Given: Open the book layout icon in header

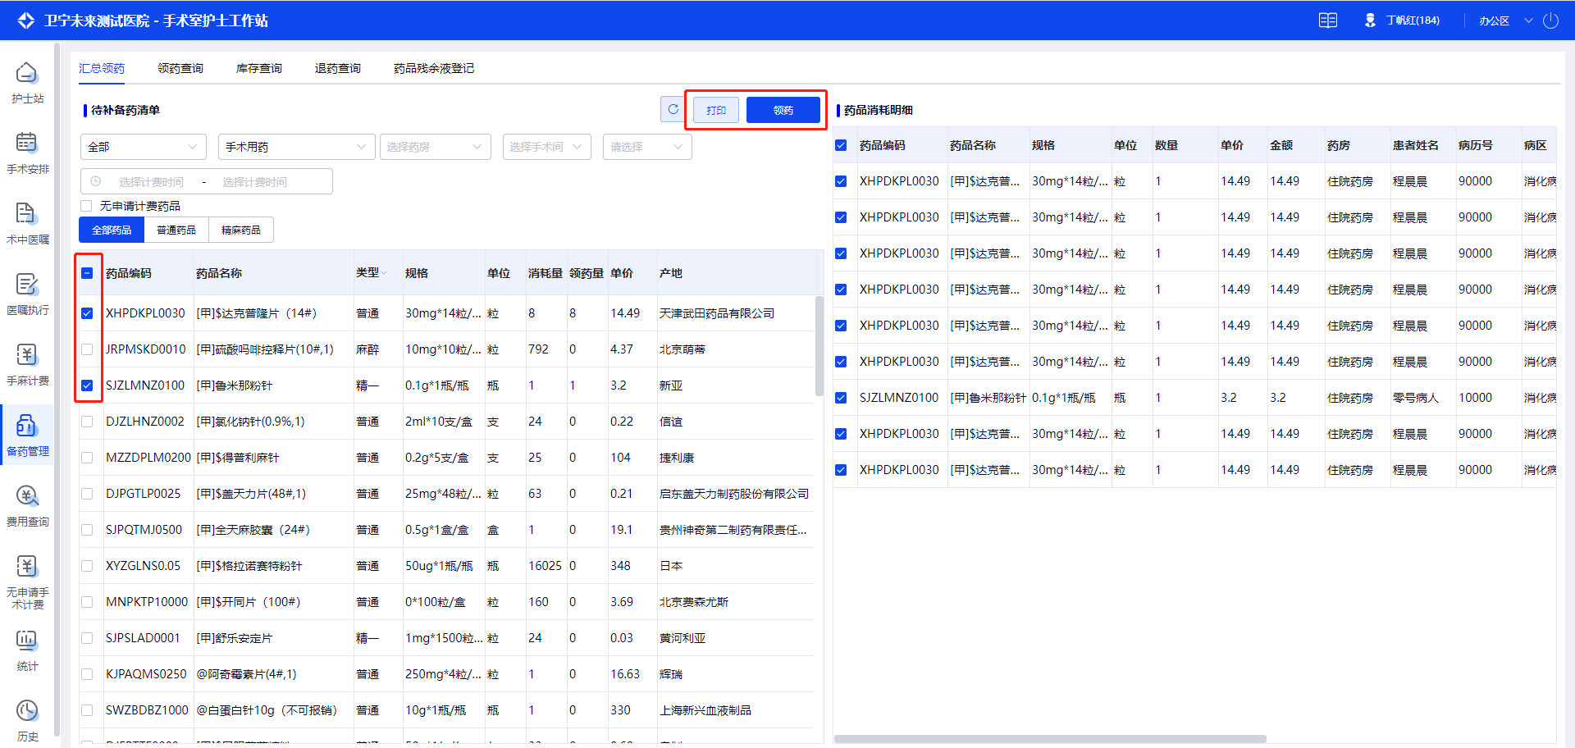Looking at the screenshot, I should click(1327, 21).
